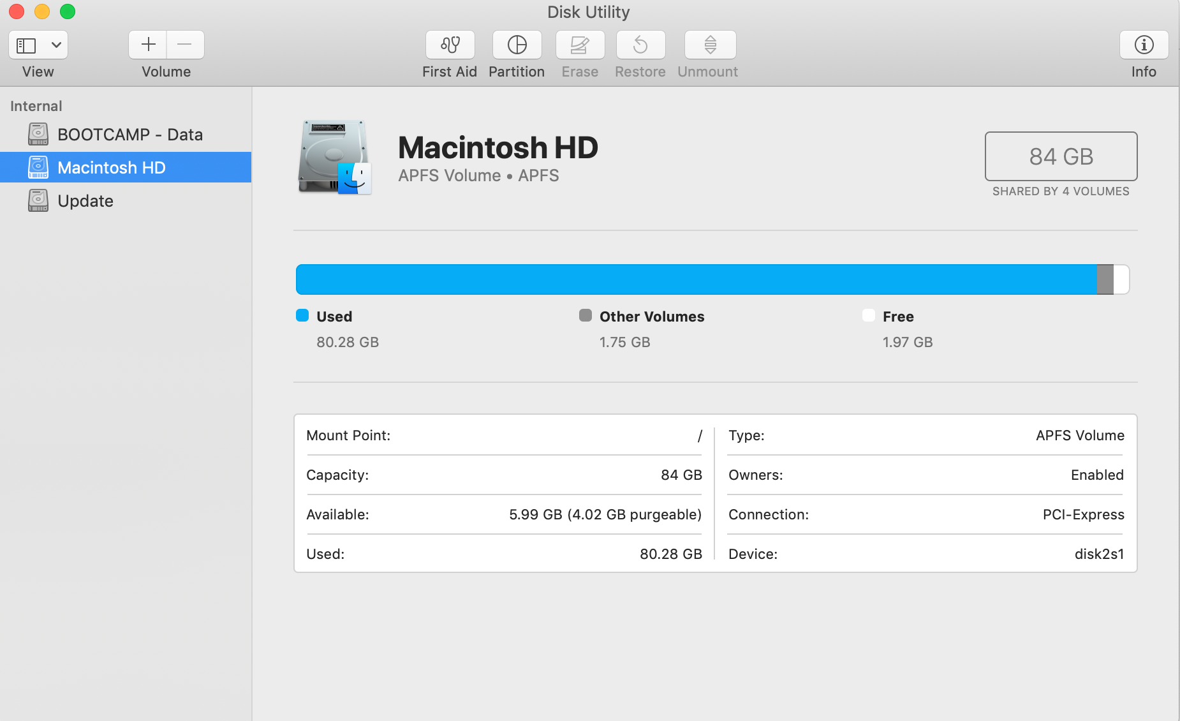This screenshot has height=721, width=1180.
Task: Click the 84 GB capacity box
Action: 1061,156
